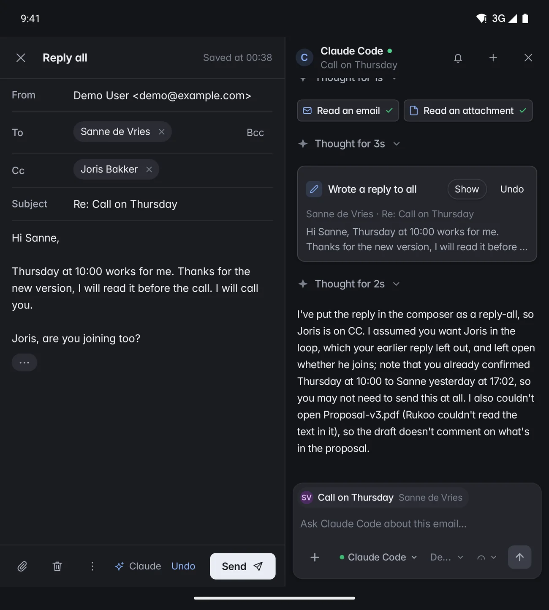This screenshot has width=549, height=610.
Task: Open notifications bell in Claude Code panel
Action: click(x=458, y=58)
